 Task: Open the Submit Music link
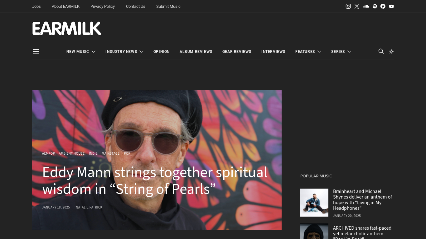pos(168,6)
